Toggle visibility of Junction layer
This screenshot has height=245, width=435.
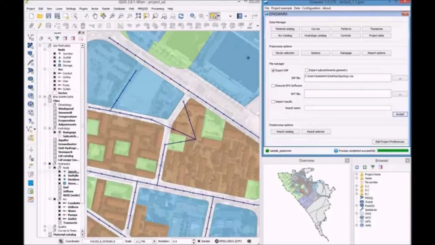pyautogui.click(x=54, y=54)
